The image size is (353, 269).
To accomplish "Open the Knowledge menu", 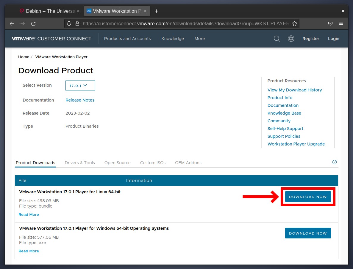I will [x=173, y=39].
